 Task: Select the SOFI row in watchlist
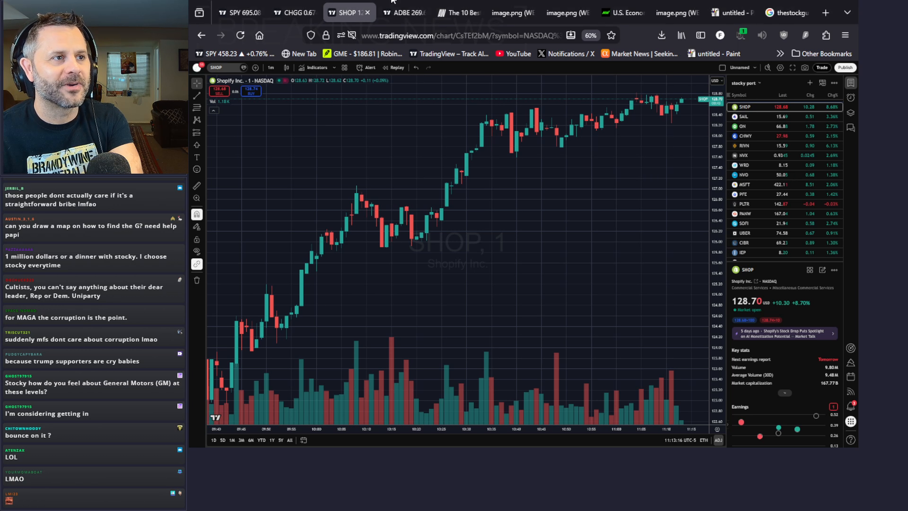[x=784, y=223]
